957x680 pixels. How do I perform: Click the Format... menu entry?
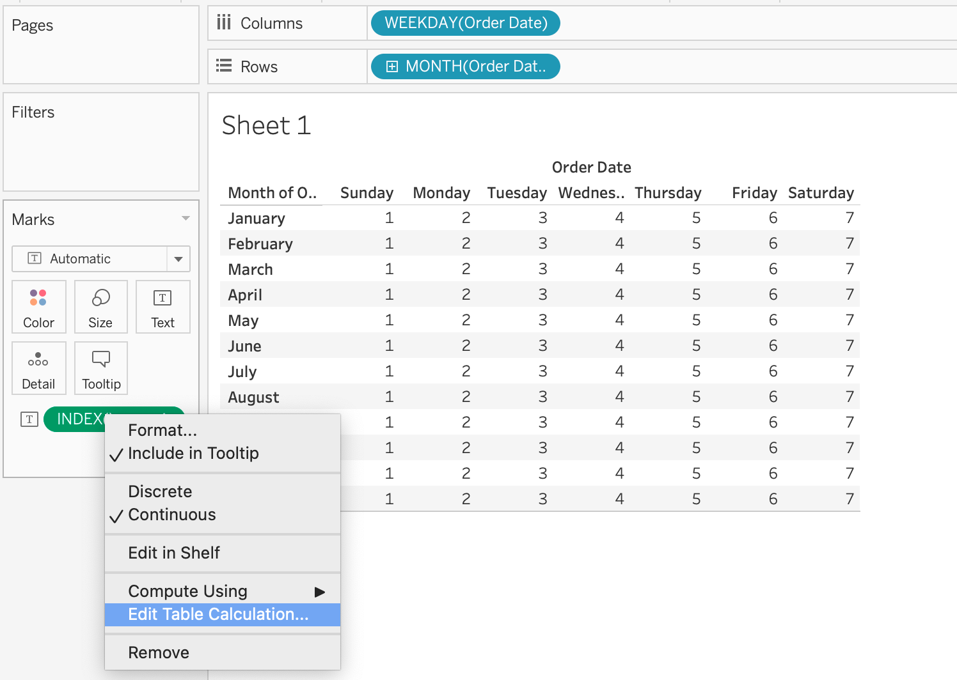(x=162, y=430)
